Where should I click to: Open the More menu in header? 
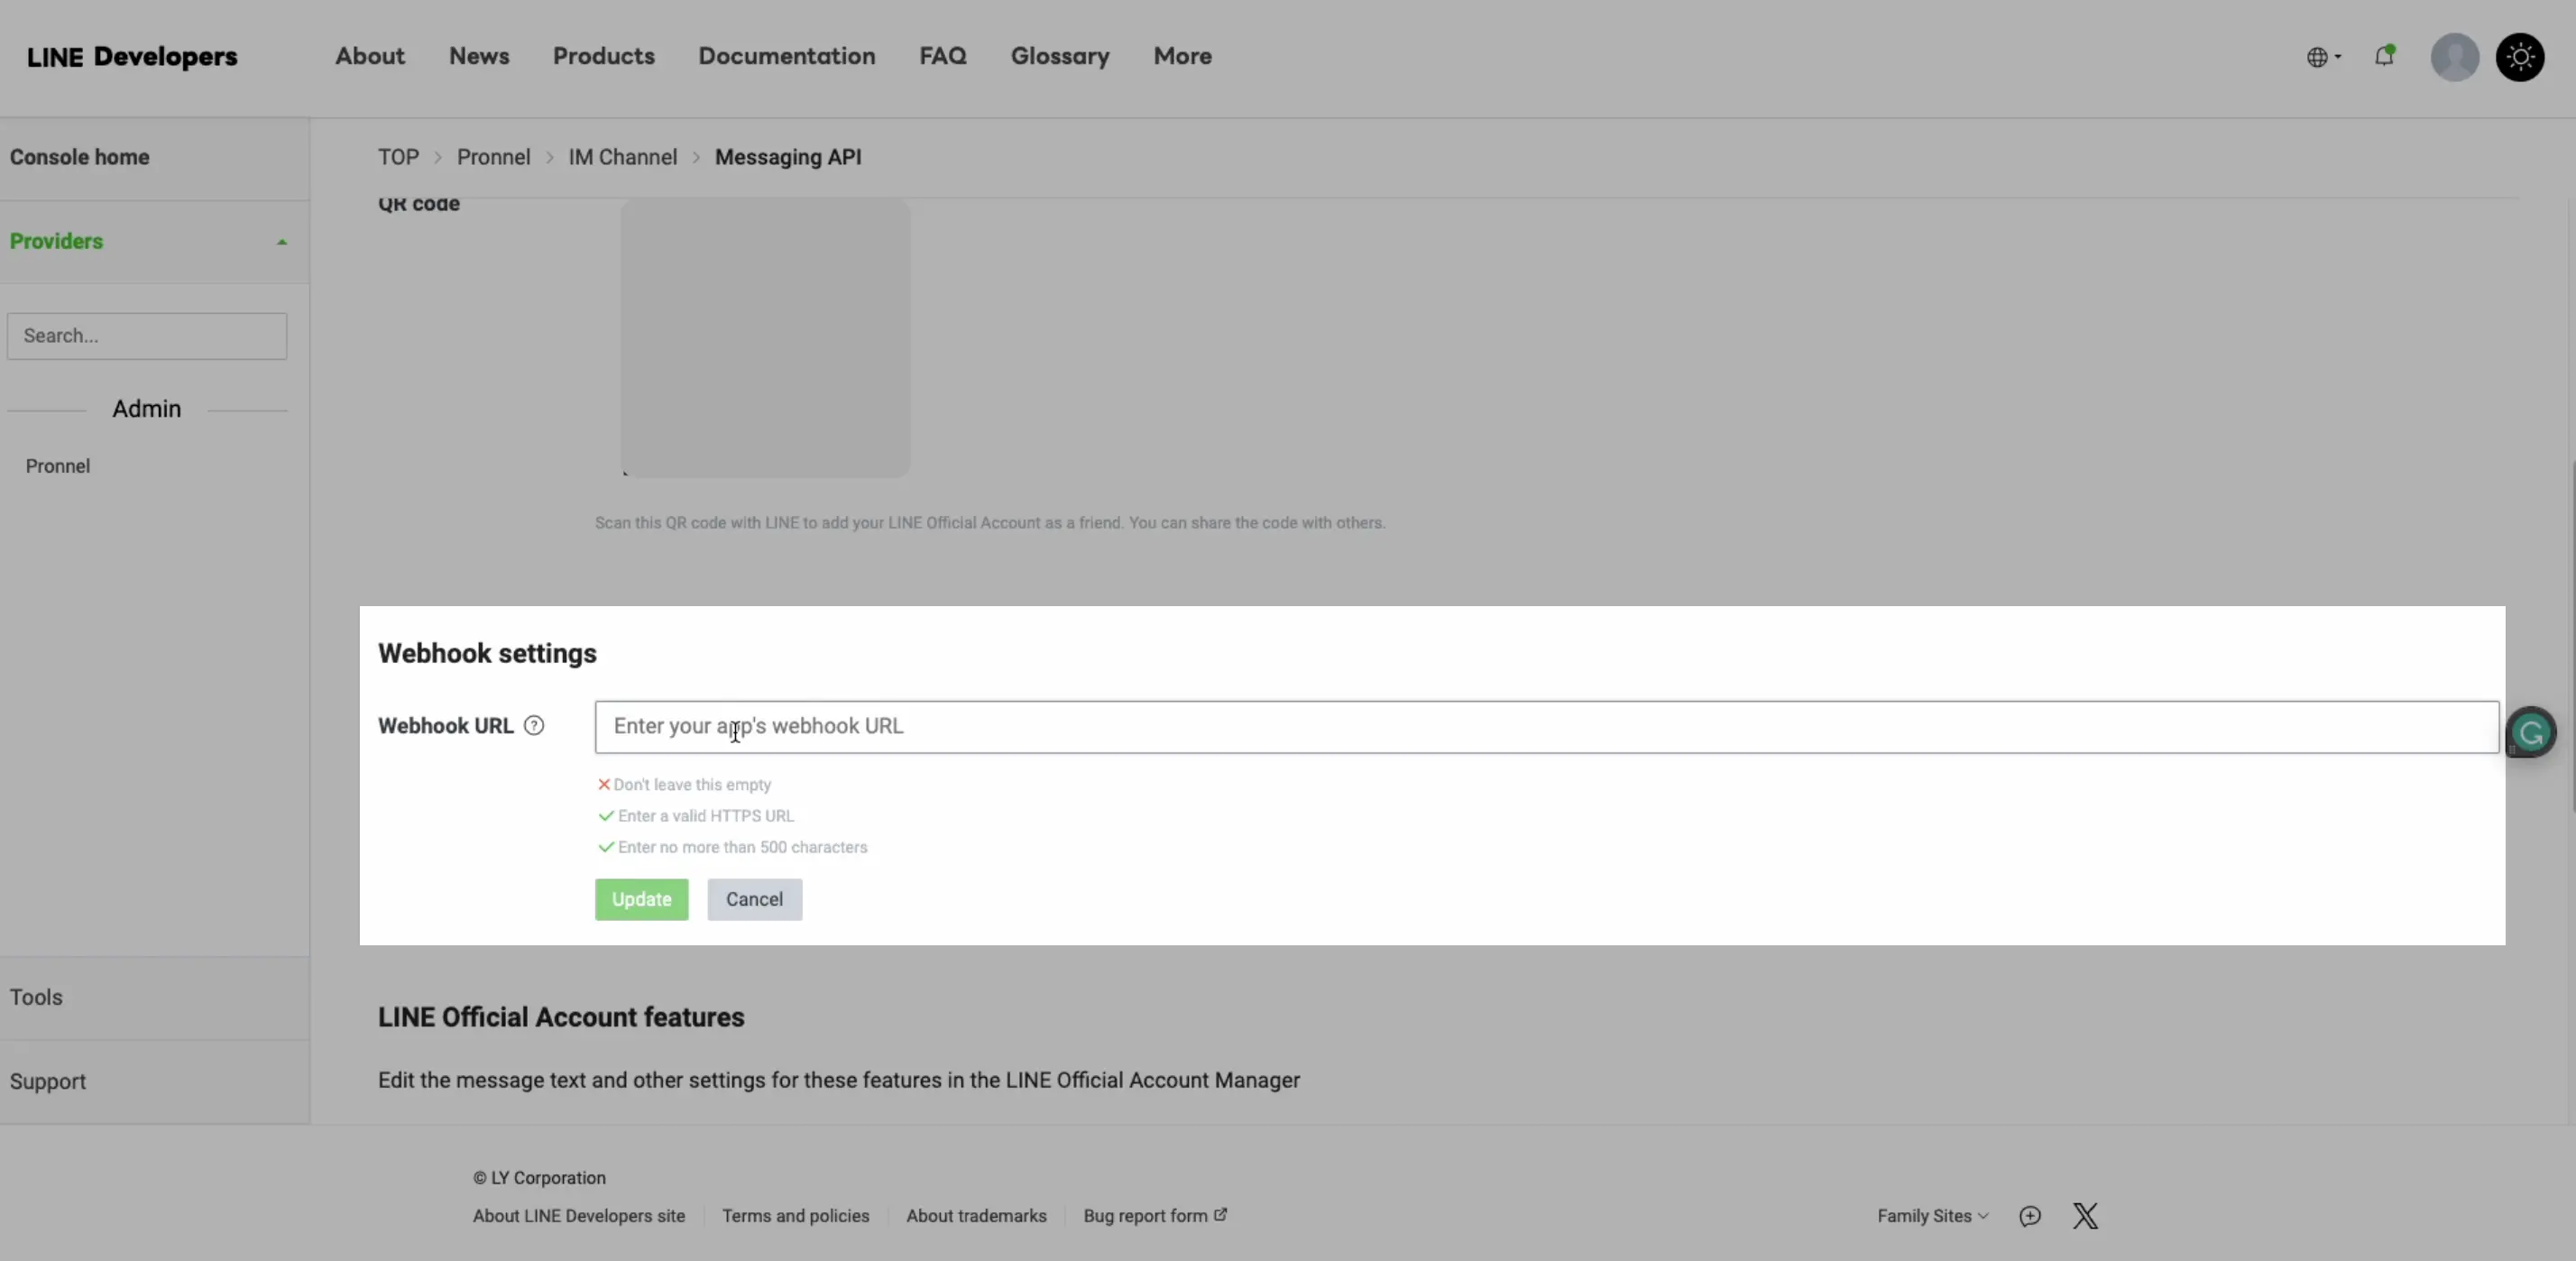pyautogui.click(x=1182, y=57)
